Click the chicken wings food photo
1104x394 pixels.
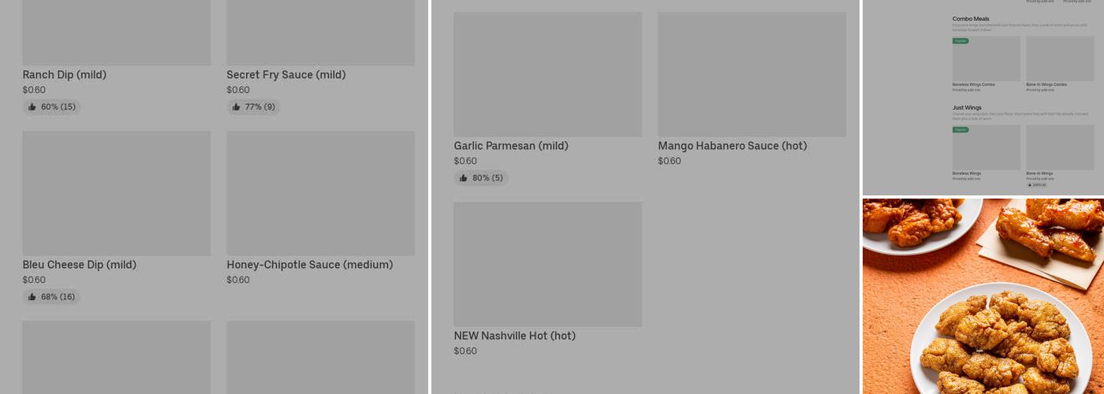(983, 295)
